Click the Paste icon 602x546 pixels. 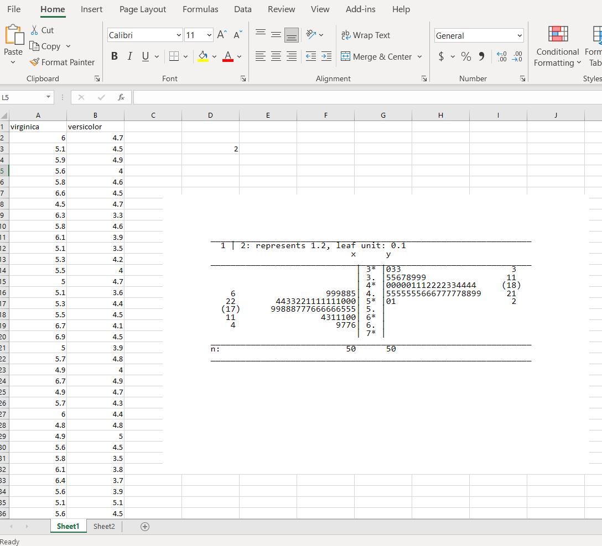tap(14, 35)
